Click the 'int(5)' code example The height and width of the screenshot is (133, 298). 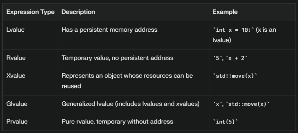225,122
